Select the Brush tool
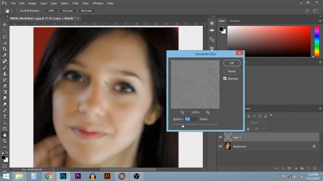The width and height of the screenshot is (323, 181). pyautogui.click(x=5, y=67)
